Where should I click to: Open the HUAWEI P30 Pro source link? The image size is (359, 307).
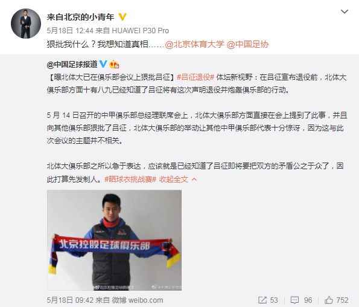point(140,30)
